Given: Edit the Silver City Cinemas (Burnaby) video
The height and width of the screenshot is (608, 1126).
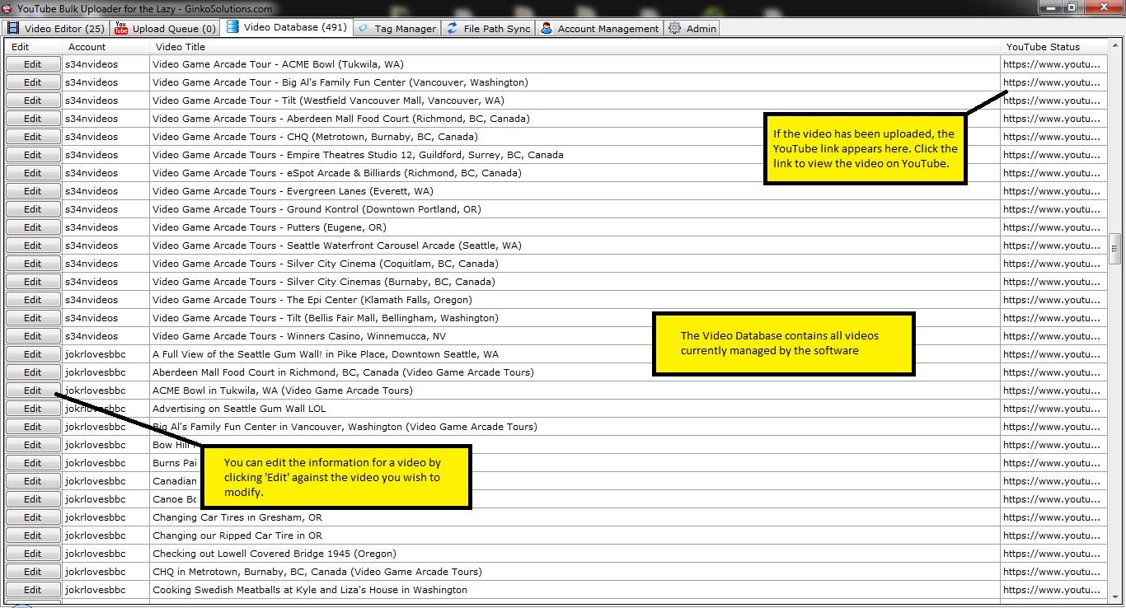Looking at the screenshot, I should point(33,282).
